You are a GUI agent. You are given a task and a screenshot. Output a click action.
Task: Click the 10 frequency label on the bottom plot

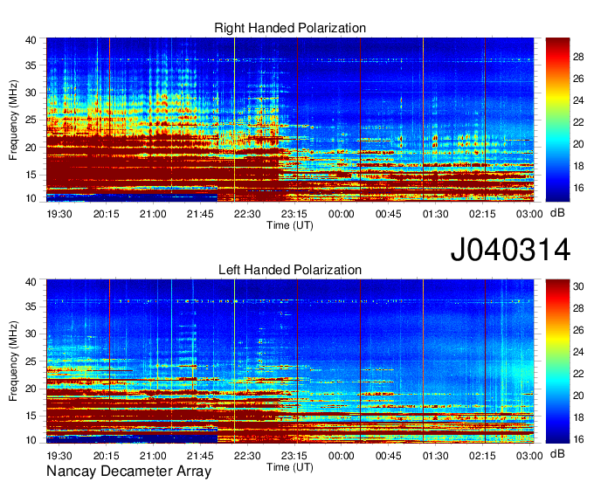(x=31, y=440)
